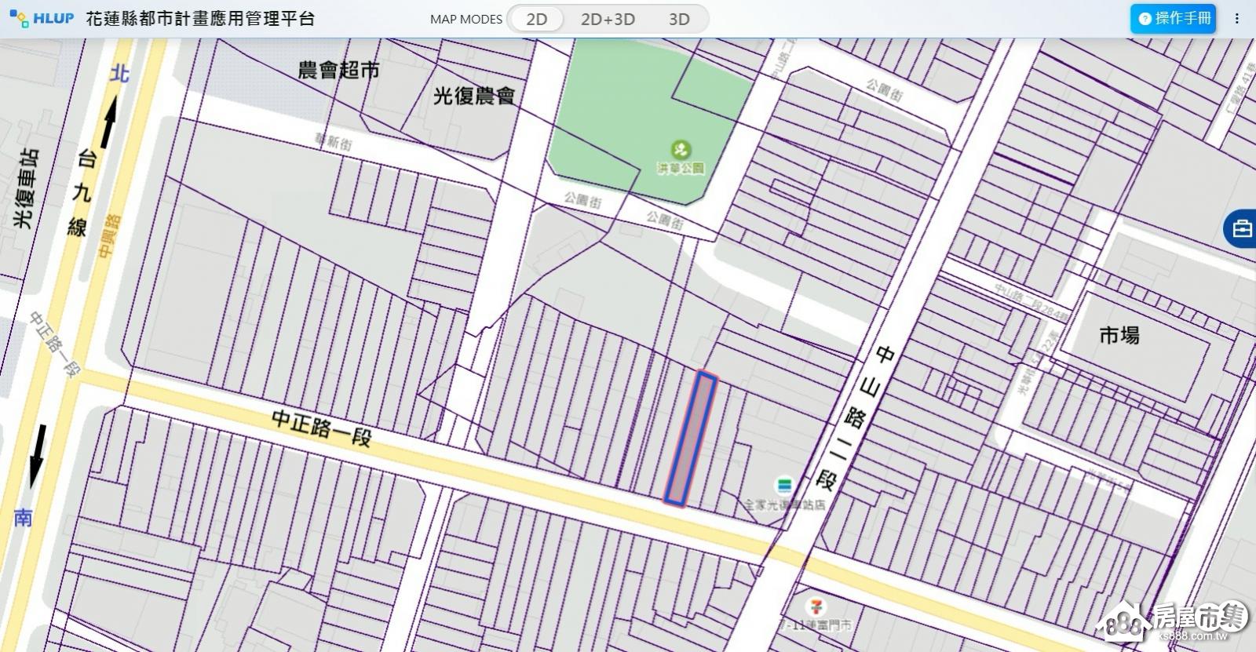Click the 農會超市 map label

point(339,70)
